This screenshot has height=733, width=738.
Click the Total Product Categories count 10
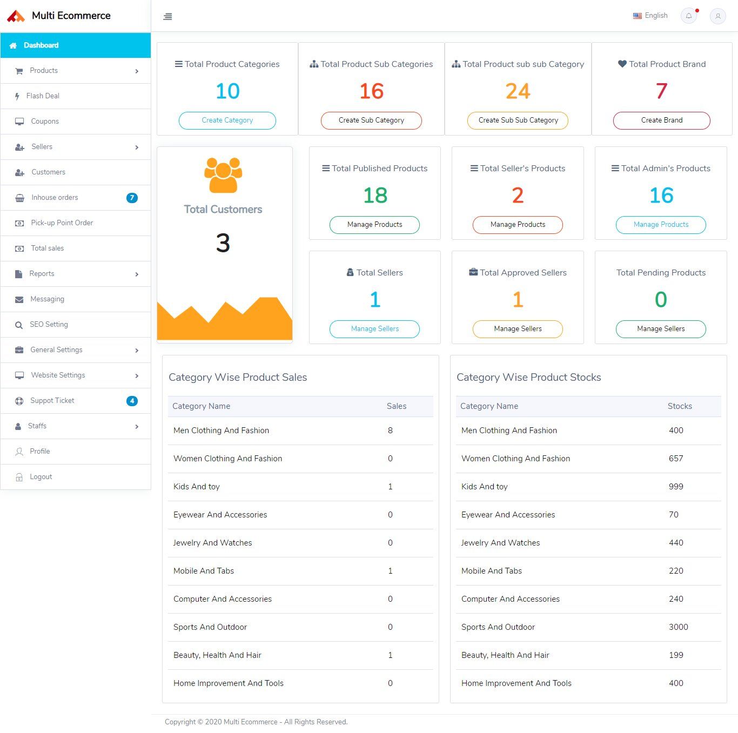pos(227,91)
